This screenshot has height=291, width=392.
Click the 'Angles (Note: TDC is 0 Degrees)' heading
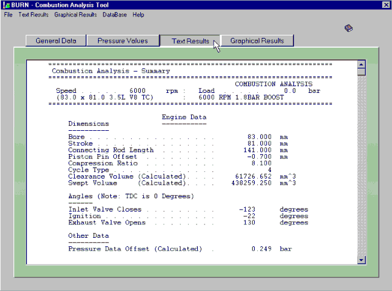tap(131, 196)
